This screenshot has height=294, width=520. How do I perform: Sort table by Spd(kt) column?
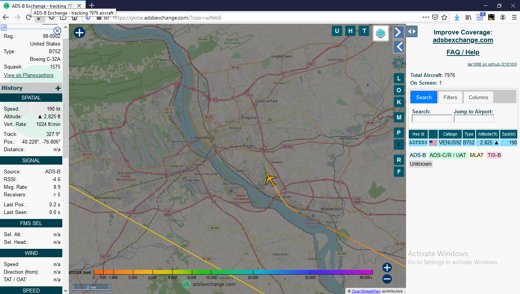pyautogui.click(x=509, y=134)
